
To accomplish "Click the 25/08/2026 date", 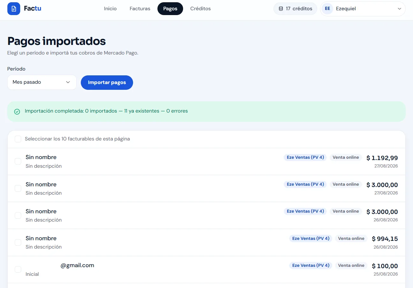I will pyautogui.click(x=386, y=274).
